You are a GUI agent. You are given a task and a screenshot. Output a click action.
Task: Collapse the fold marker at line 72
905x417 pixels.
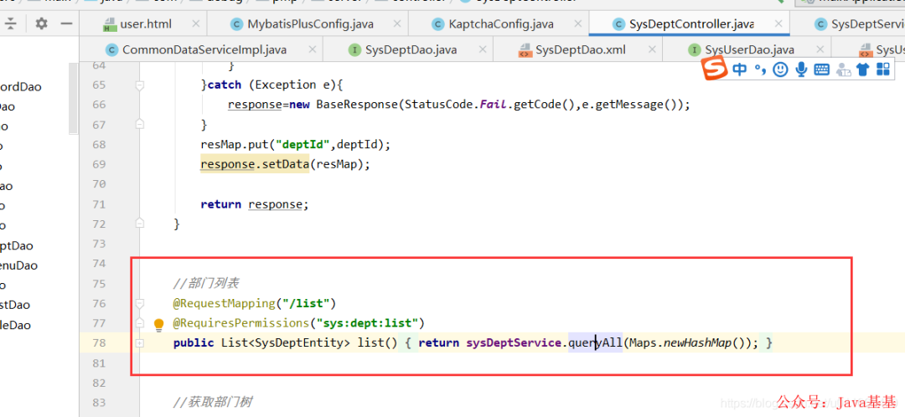tap(139, 224)
